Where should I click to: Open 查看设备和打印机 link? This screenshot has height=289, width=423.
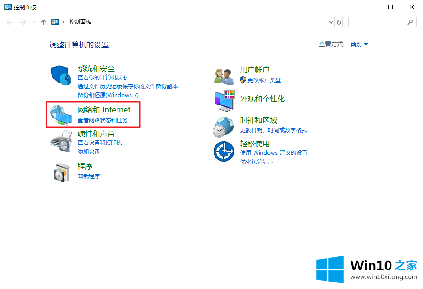pos(100,143)
